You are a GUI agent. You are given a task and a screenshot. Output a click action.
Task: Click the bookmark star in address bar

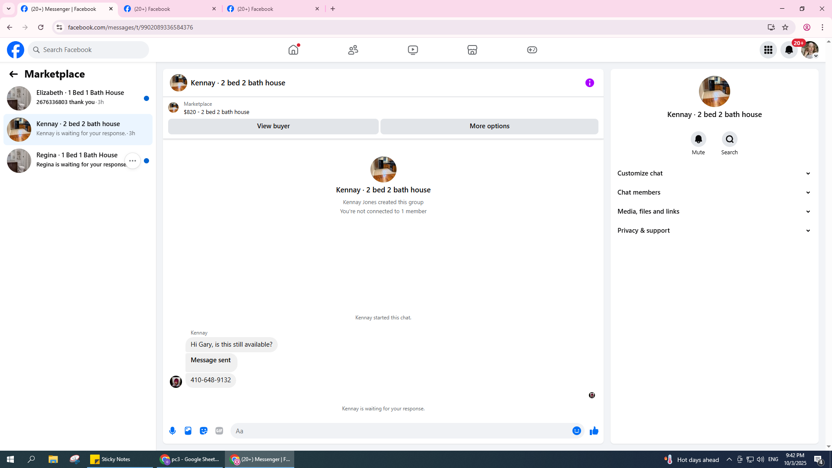click(785, 27)
